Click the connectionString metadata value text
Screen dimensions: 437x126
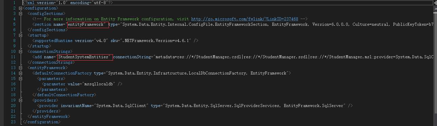(x=294, y=57)
